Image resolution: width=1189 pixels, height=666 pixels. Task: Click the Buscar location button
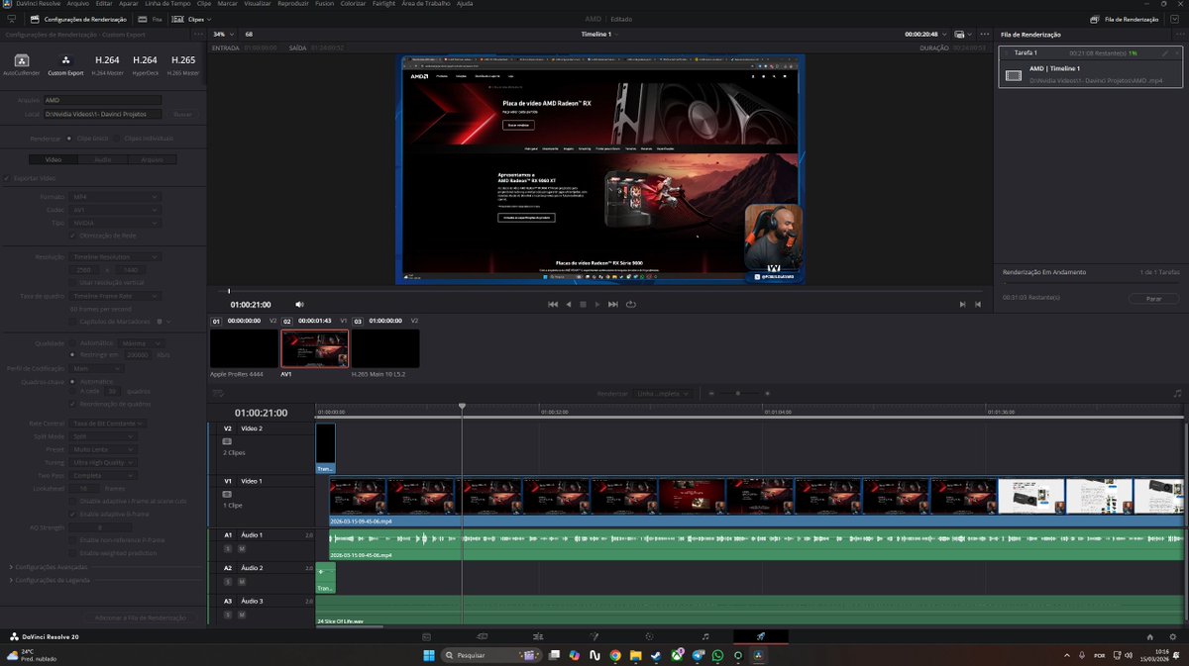pos(183,115)
